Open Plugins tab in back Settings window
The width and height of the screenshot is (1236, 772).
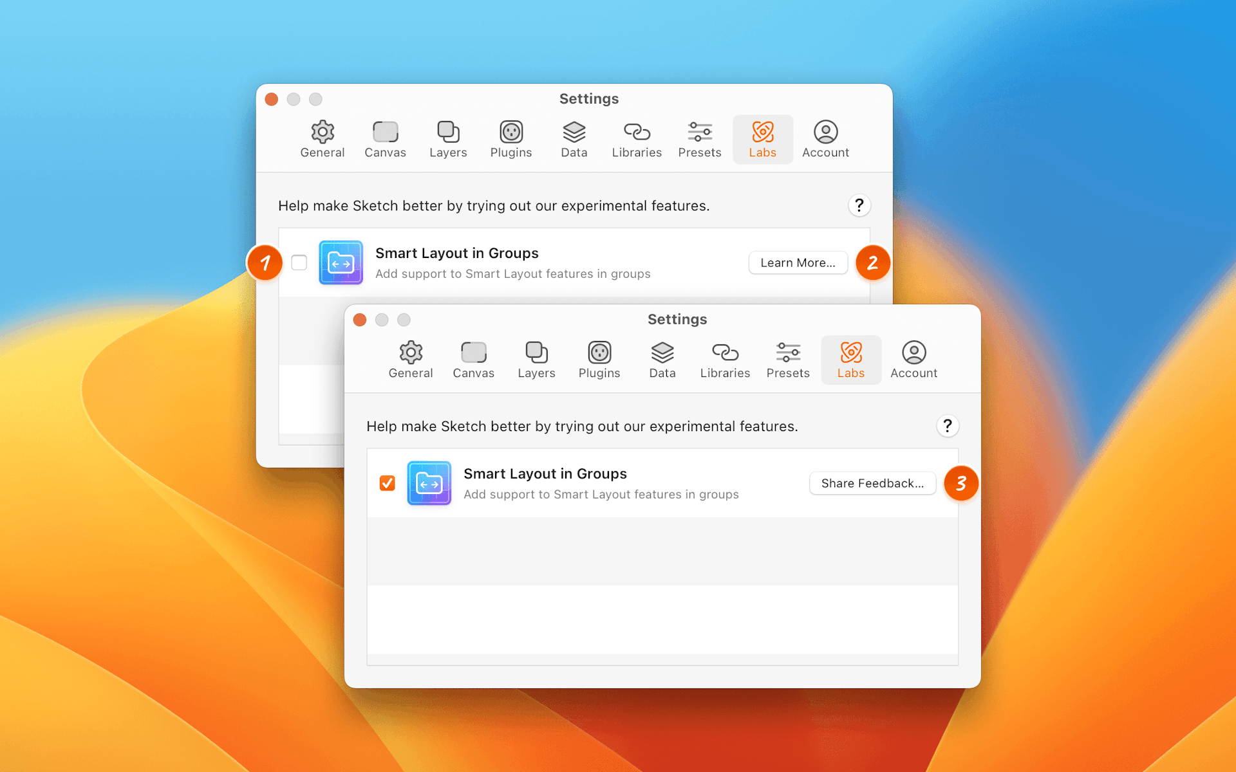click(x=511, y=140)
